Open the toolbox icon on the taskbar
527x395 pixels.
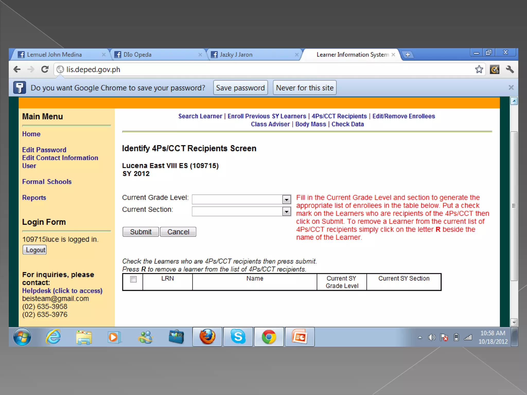tap(176, 337)
